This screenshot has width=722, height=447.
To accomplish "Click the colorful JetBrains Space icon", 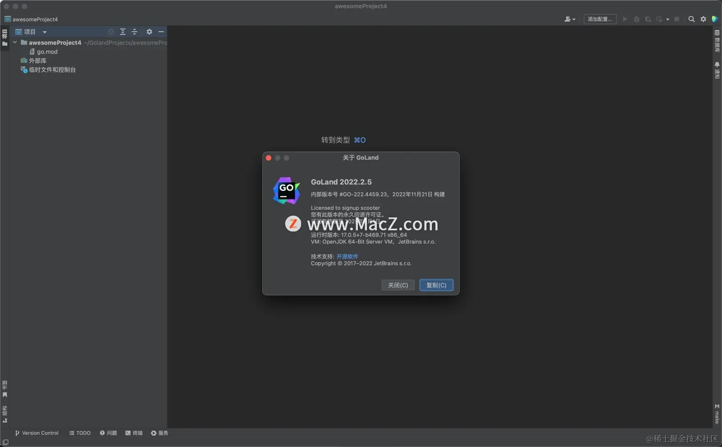I will [x=715, y=19].
